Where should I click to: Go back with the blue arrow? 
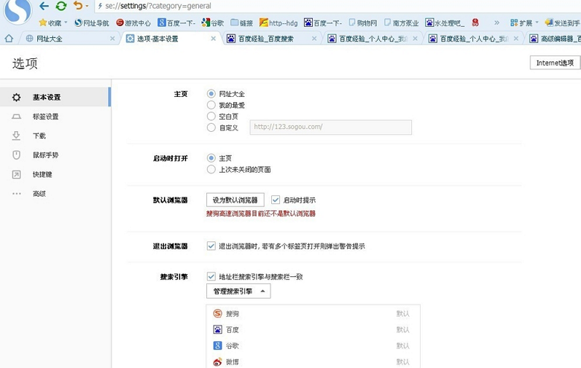point(44,6)
